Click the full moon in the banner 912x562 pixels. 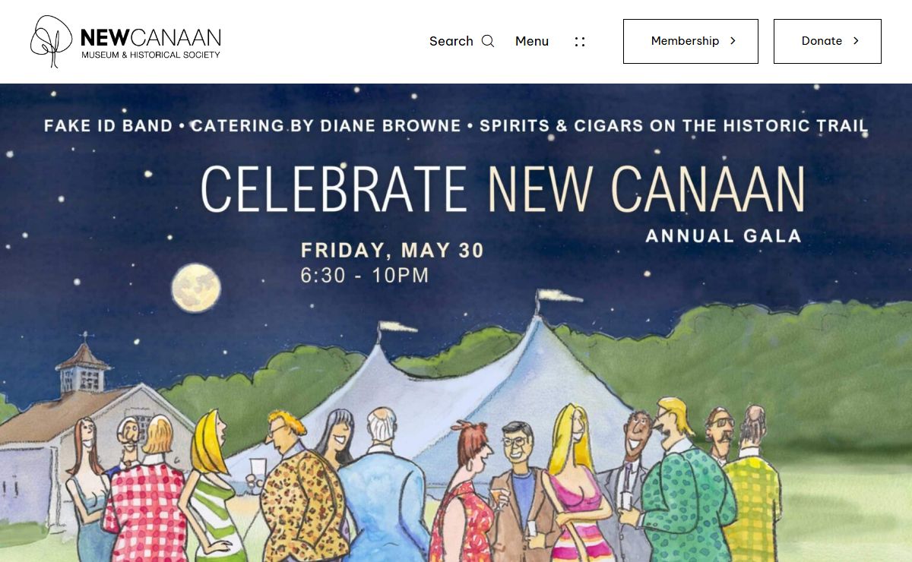196,288
